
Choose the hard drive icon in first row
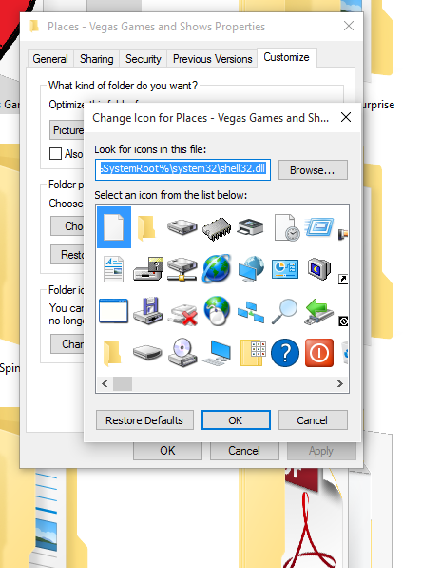pos(182,226)
